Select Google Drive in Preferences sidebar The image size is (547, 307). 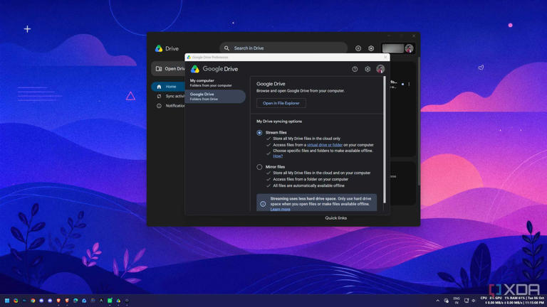click(215, 97)
